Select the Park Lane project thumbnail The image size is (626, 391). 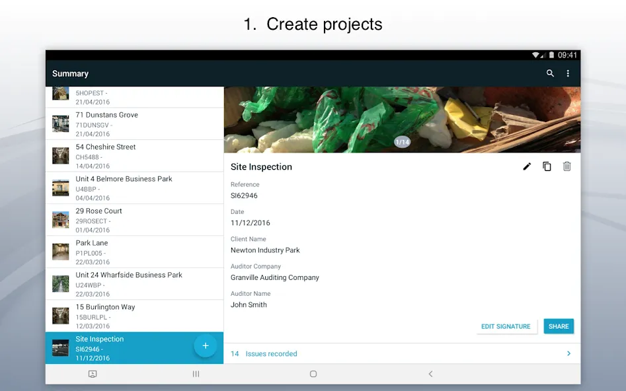[x=61, y=252]
